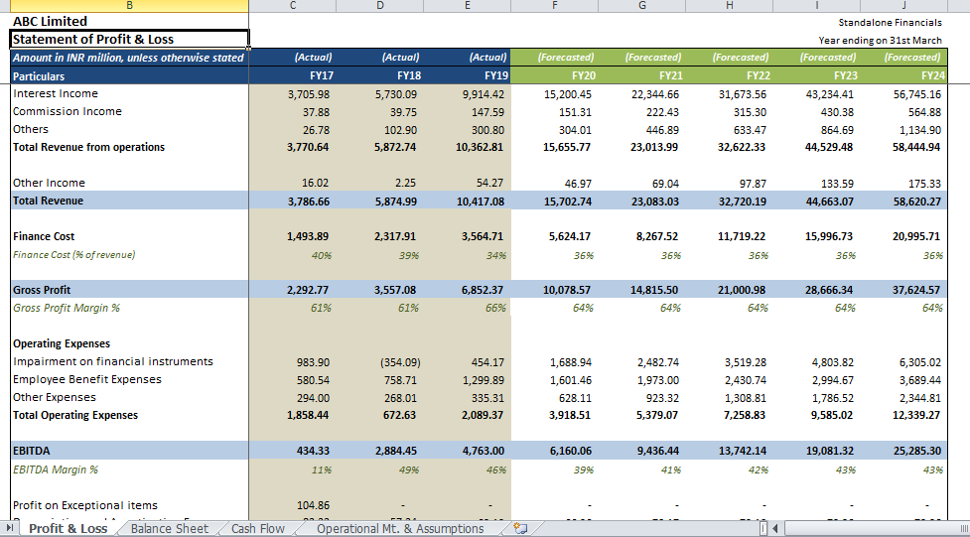This screenshot has height=537, width=970.
Task: Click FY19 Gross Profit Margin 66%
Action: (x=495, y=308)
